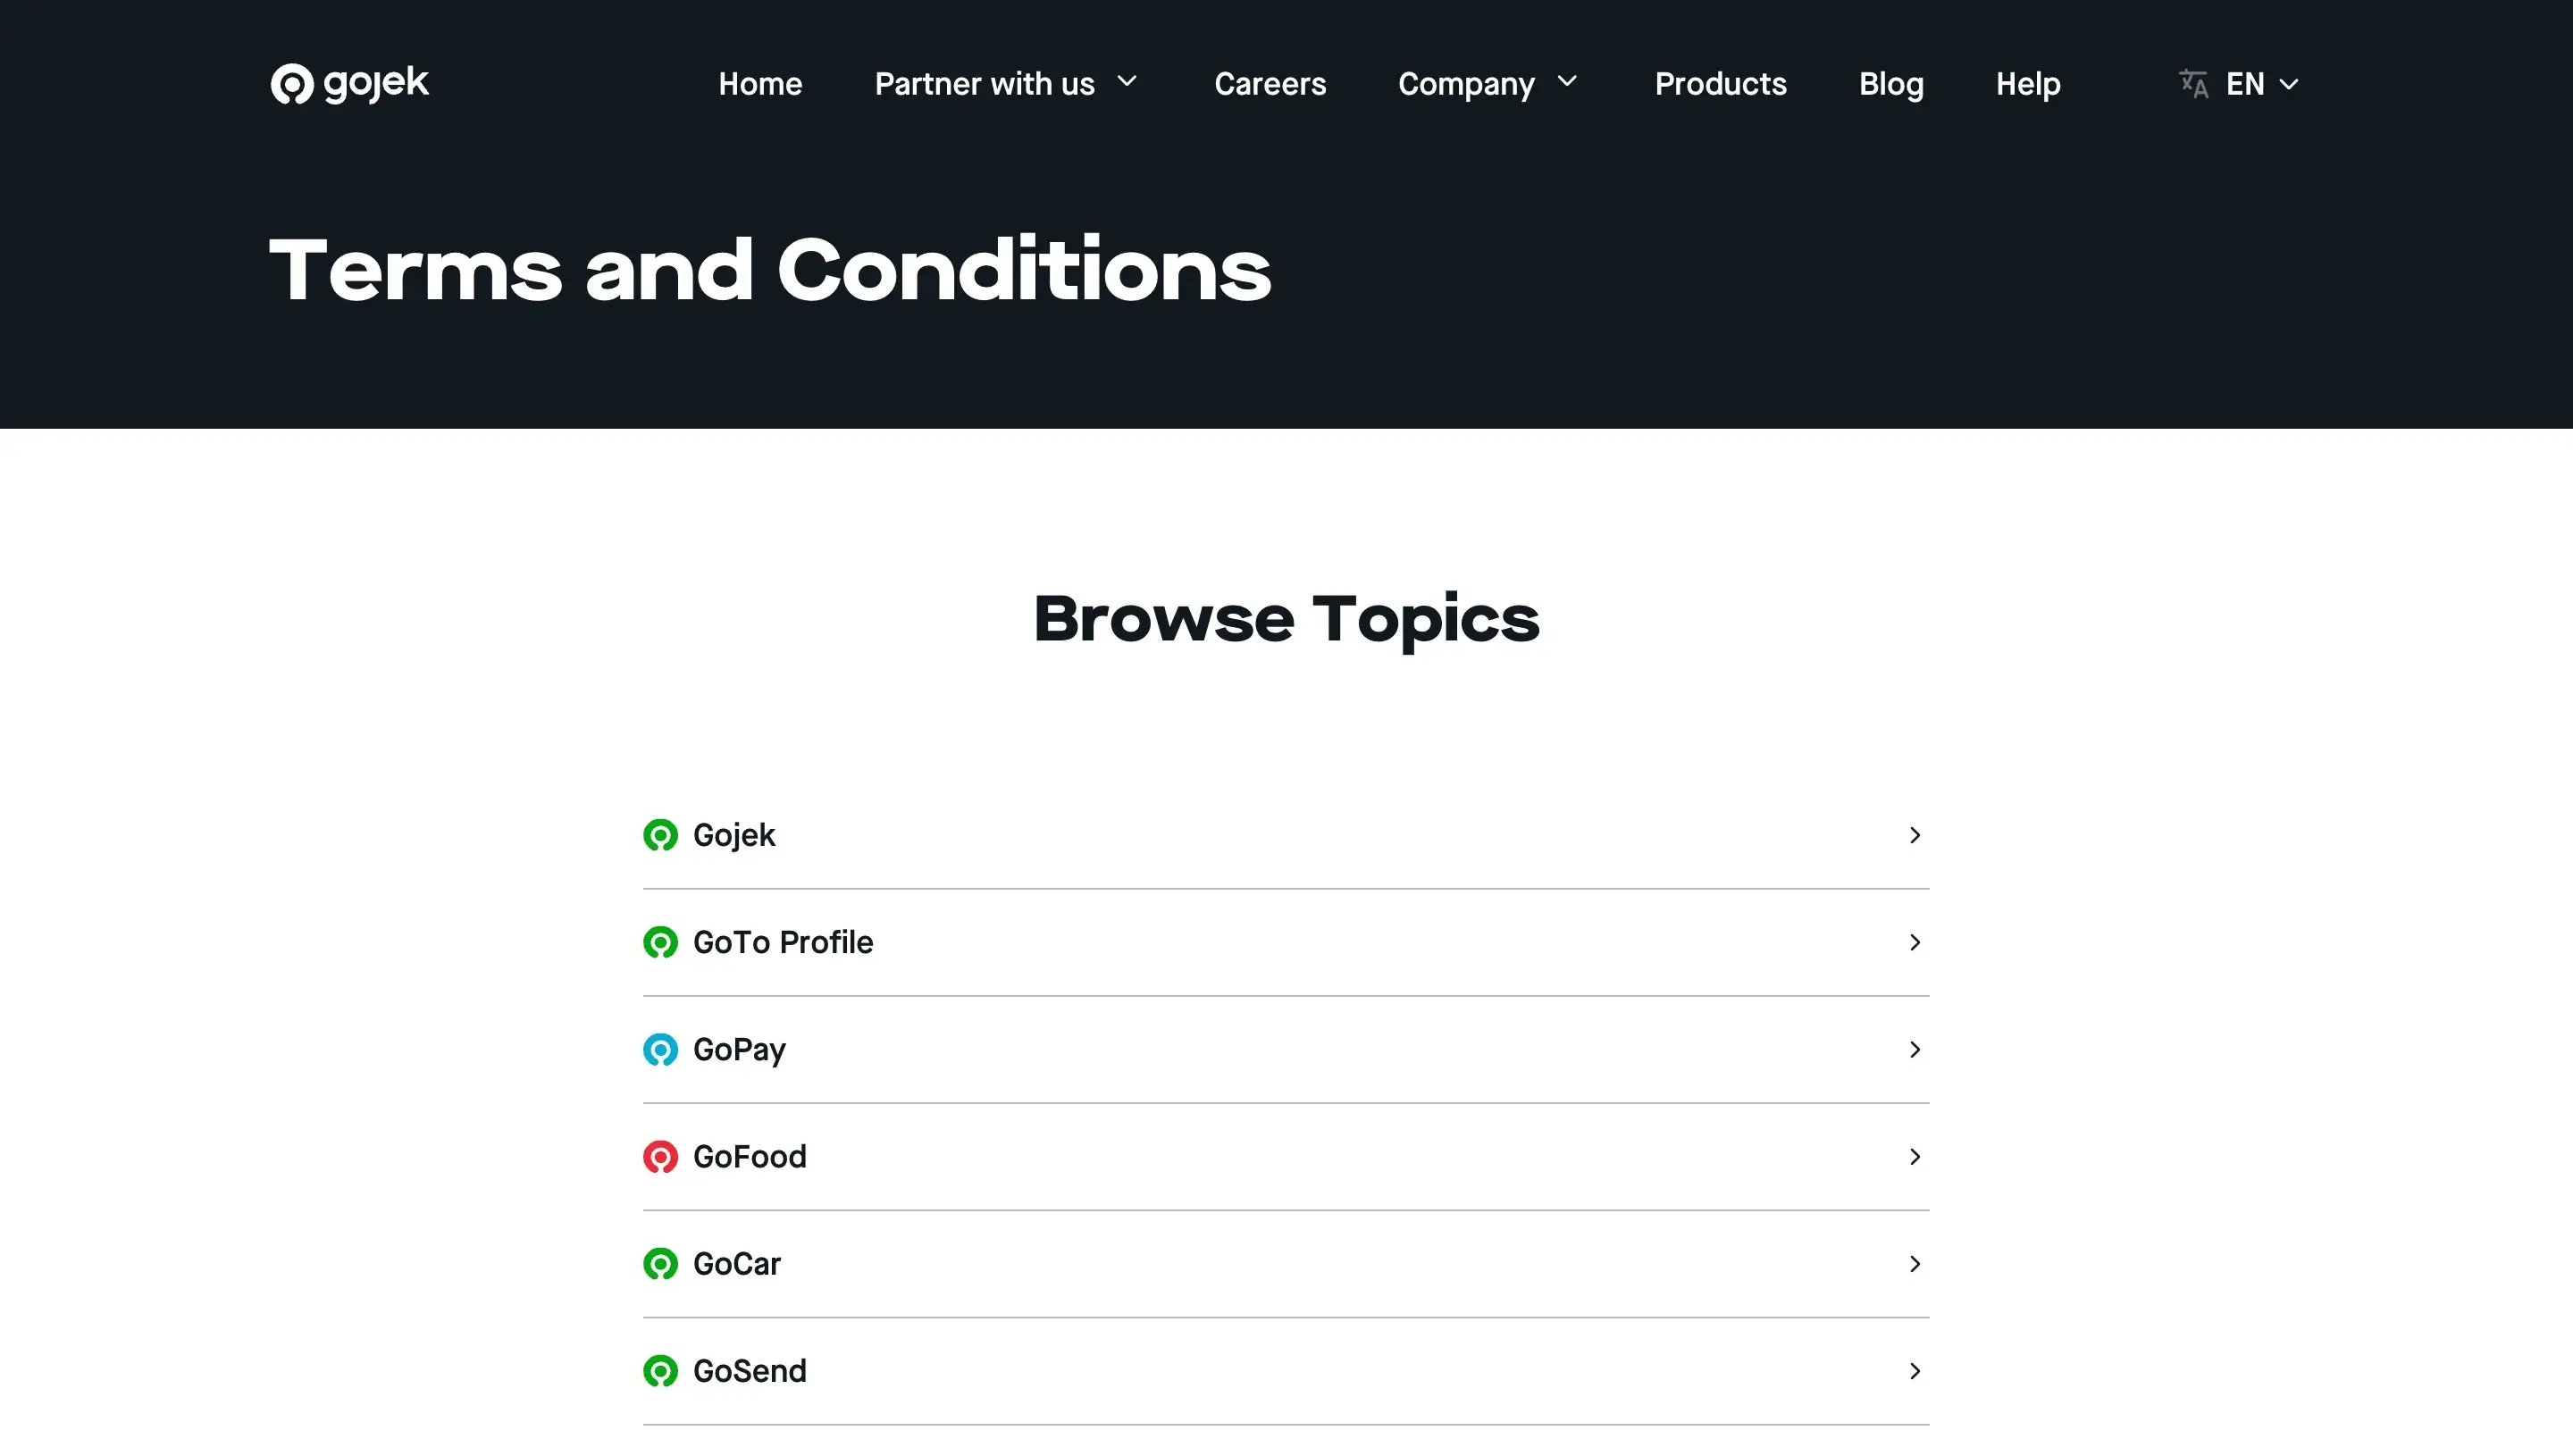Click the GoSend green location pin icon

click(x=661, y=1369)
